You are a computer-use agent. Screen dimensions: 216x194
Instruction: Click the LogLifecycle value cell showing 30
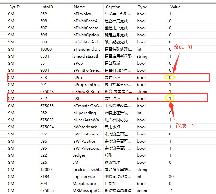coord(171,176)
